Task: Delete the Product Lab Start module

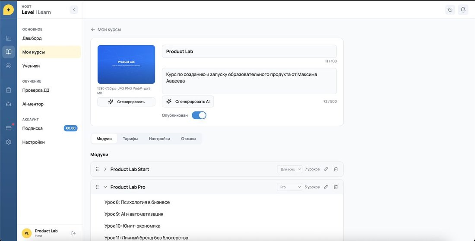Action: tap(336, 169)
